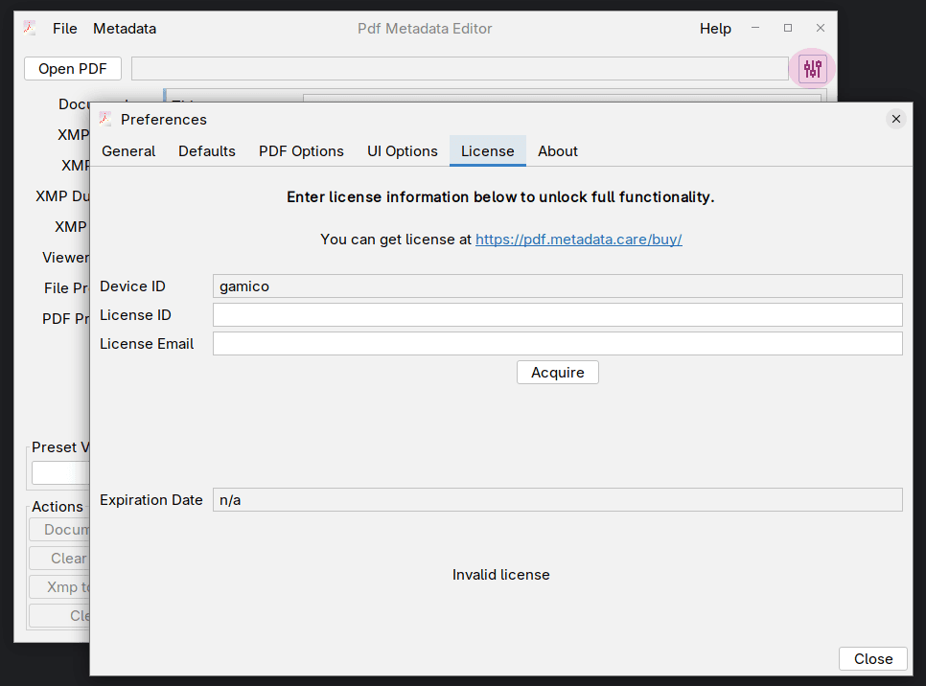Click the Preset Value entry box

(x=58, y=472)
